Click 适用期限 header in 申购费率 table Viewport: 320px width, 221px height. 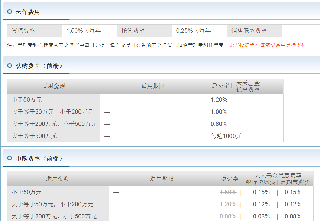162,178
